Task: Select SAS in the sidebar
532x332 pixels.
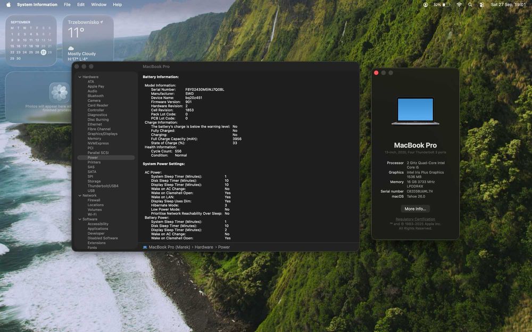Action: point(91,167)
